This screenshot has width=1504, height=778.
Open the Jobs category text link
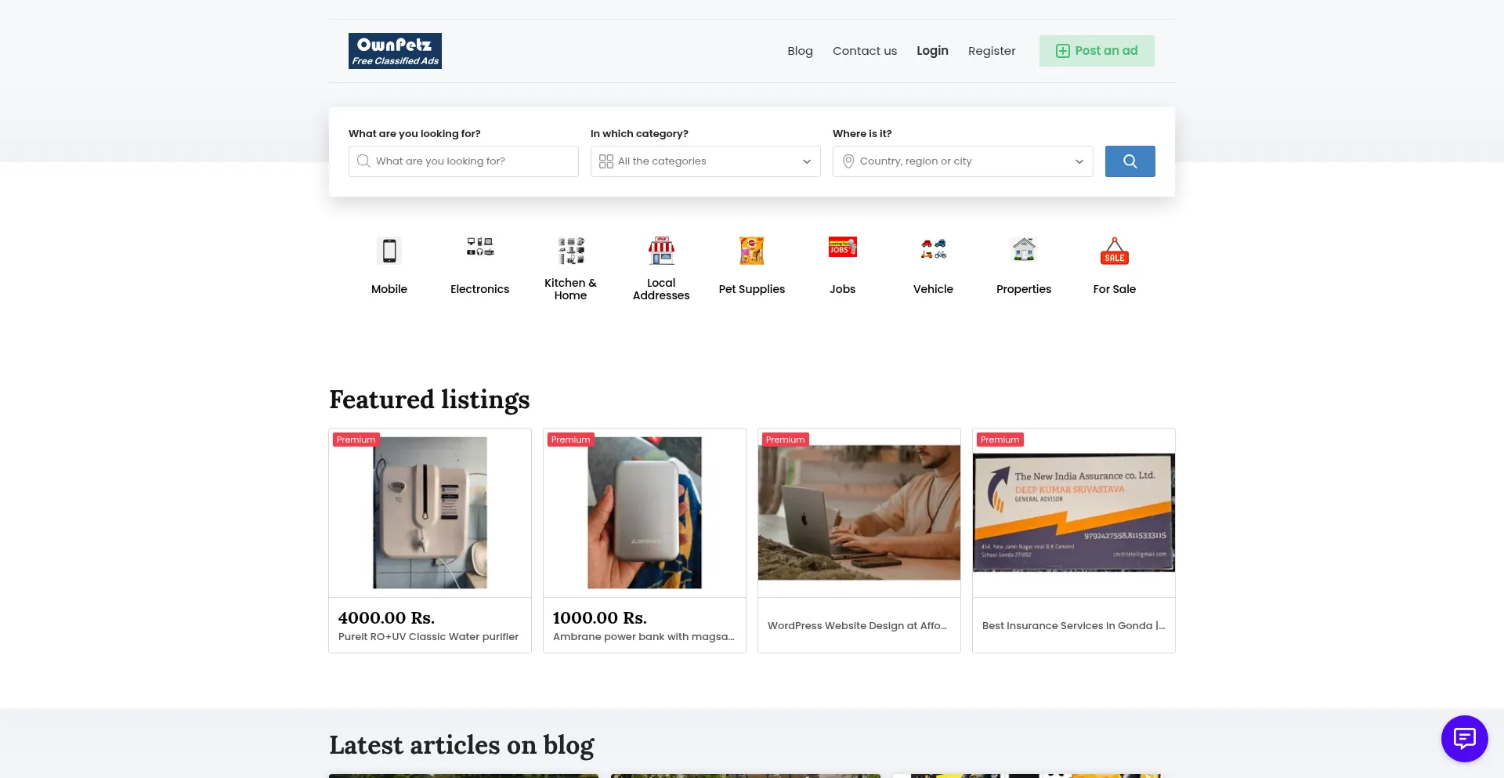tap(843, 289)
